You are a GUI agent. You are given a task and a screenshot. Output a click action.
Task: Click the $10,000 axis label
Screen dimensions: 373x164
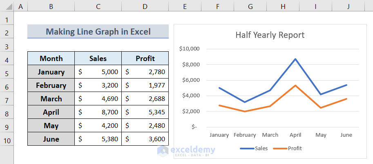click(189, 49)
